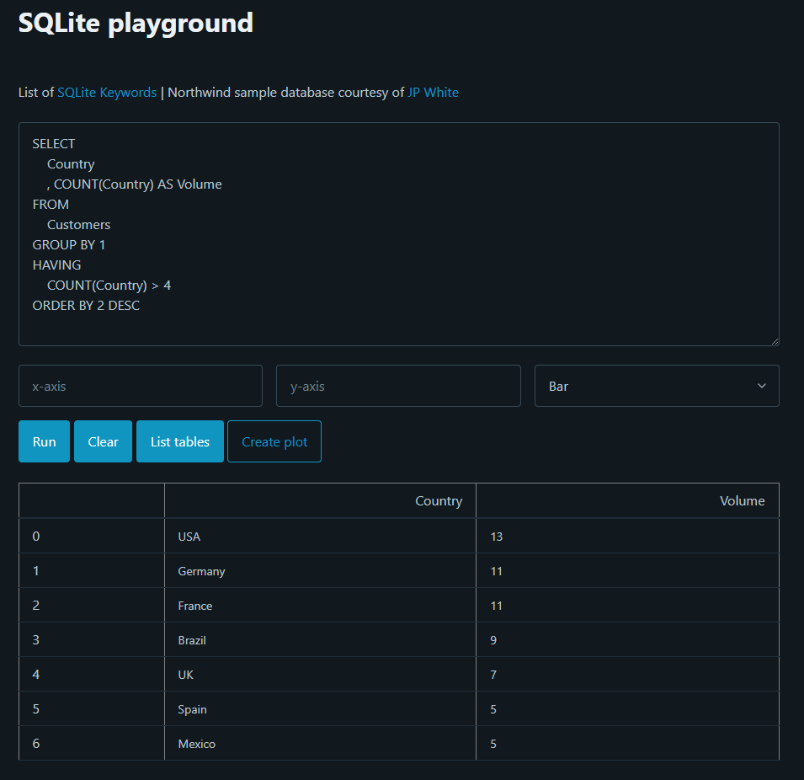Screen dimensions: 804x780
Task: Visit JP White's page
Action: point(433,92)
